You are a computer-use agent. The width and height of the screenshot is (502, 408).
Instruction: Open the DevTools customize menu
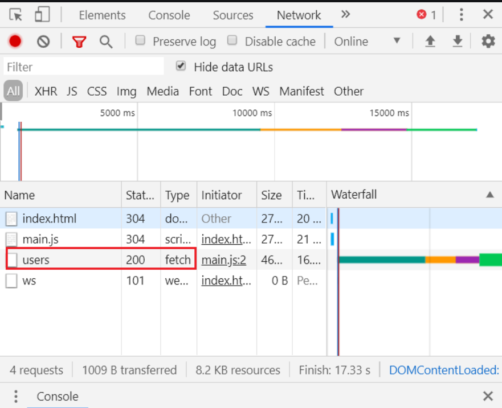tap(461, 15)
